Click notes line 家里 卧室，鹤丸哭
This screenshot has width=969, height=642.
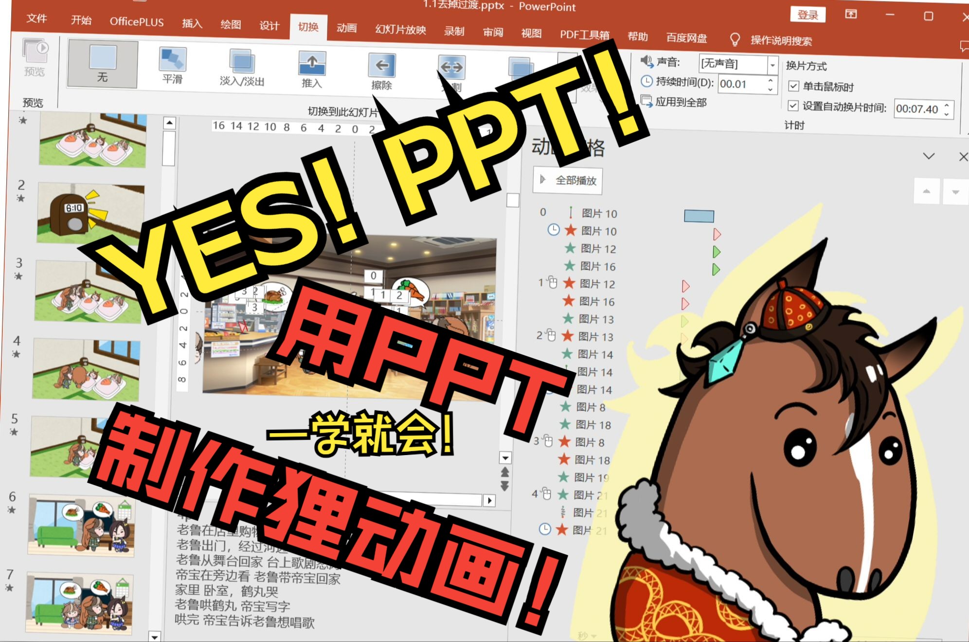(x=226, y=591)
